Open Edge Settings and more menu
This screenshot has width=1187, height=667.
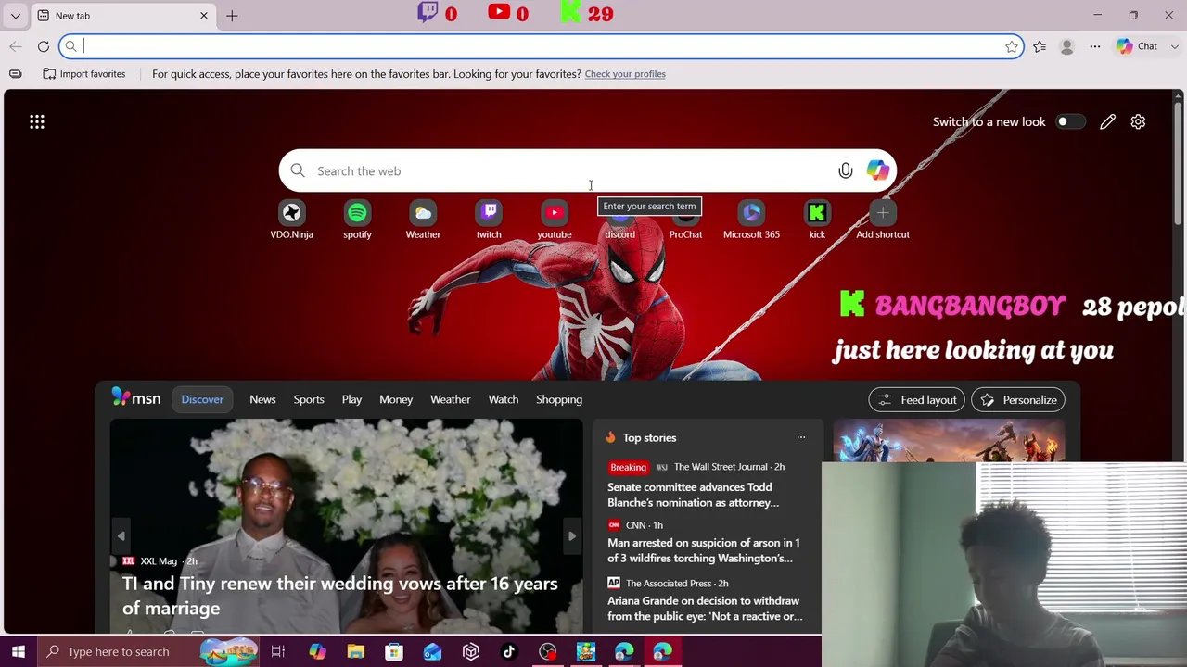(x=1095, y=46)
